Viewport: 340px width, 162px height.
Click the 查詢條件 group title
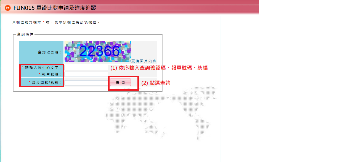pyautogui.click(x=25, y=34)
